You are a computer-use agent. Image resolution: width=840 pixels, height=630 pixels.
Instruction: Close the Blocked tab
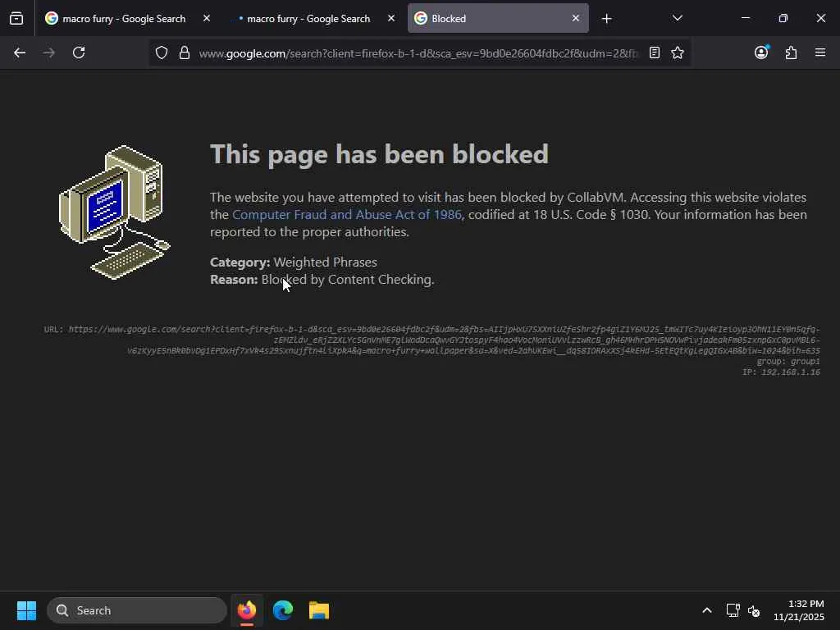[575, 18]
